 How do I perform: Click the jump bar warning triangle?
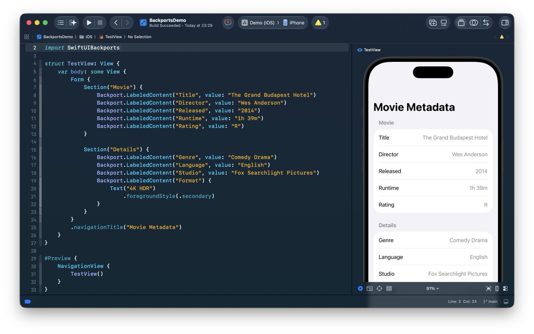point(502,37)
